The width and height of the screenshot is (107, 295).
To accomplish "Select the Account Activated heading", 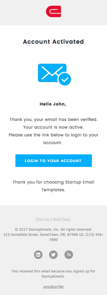I will (x=54, y=41).
